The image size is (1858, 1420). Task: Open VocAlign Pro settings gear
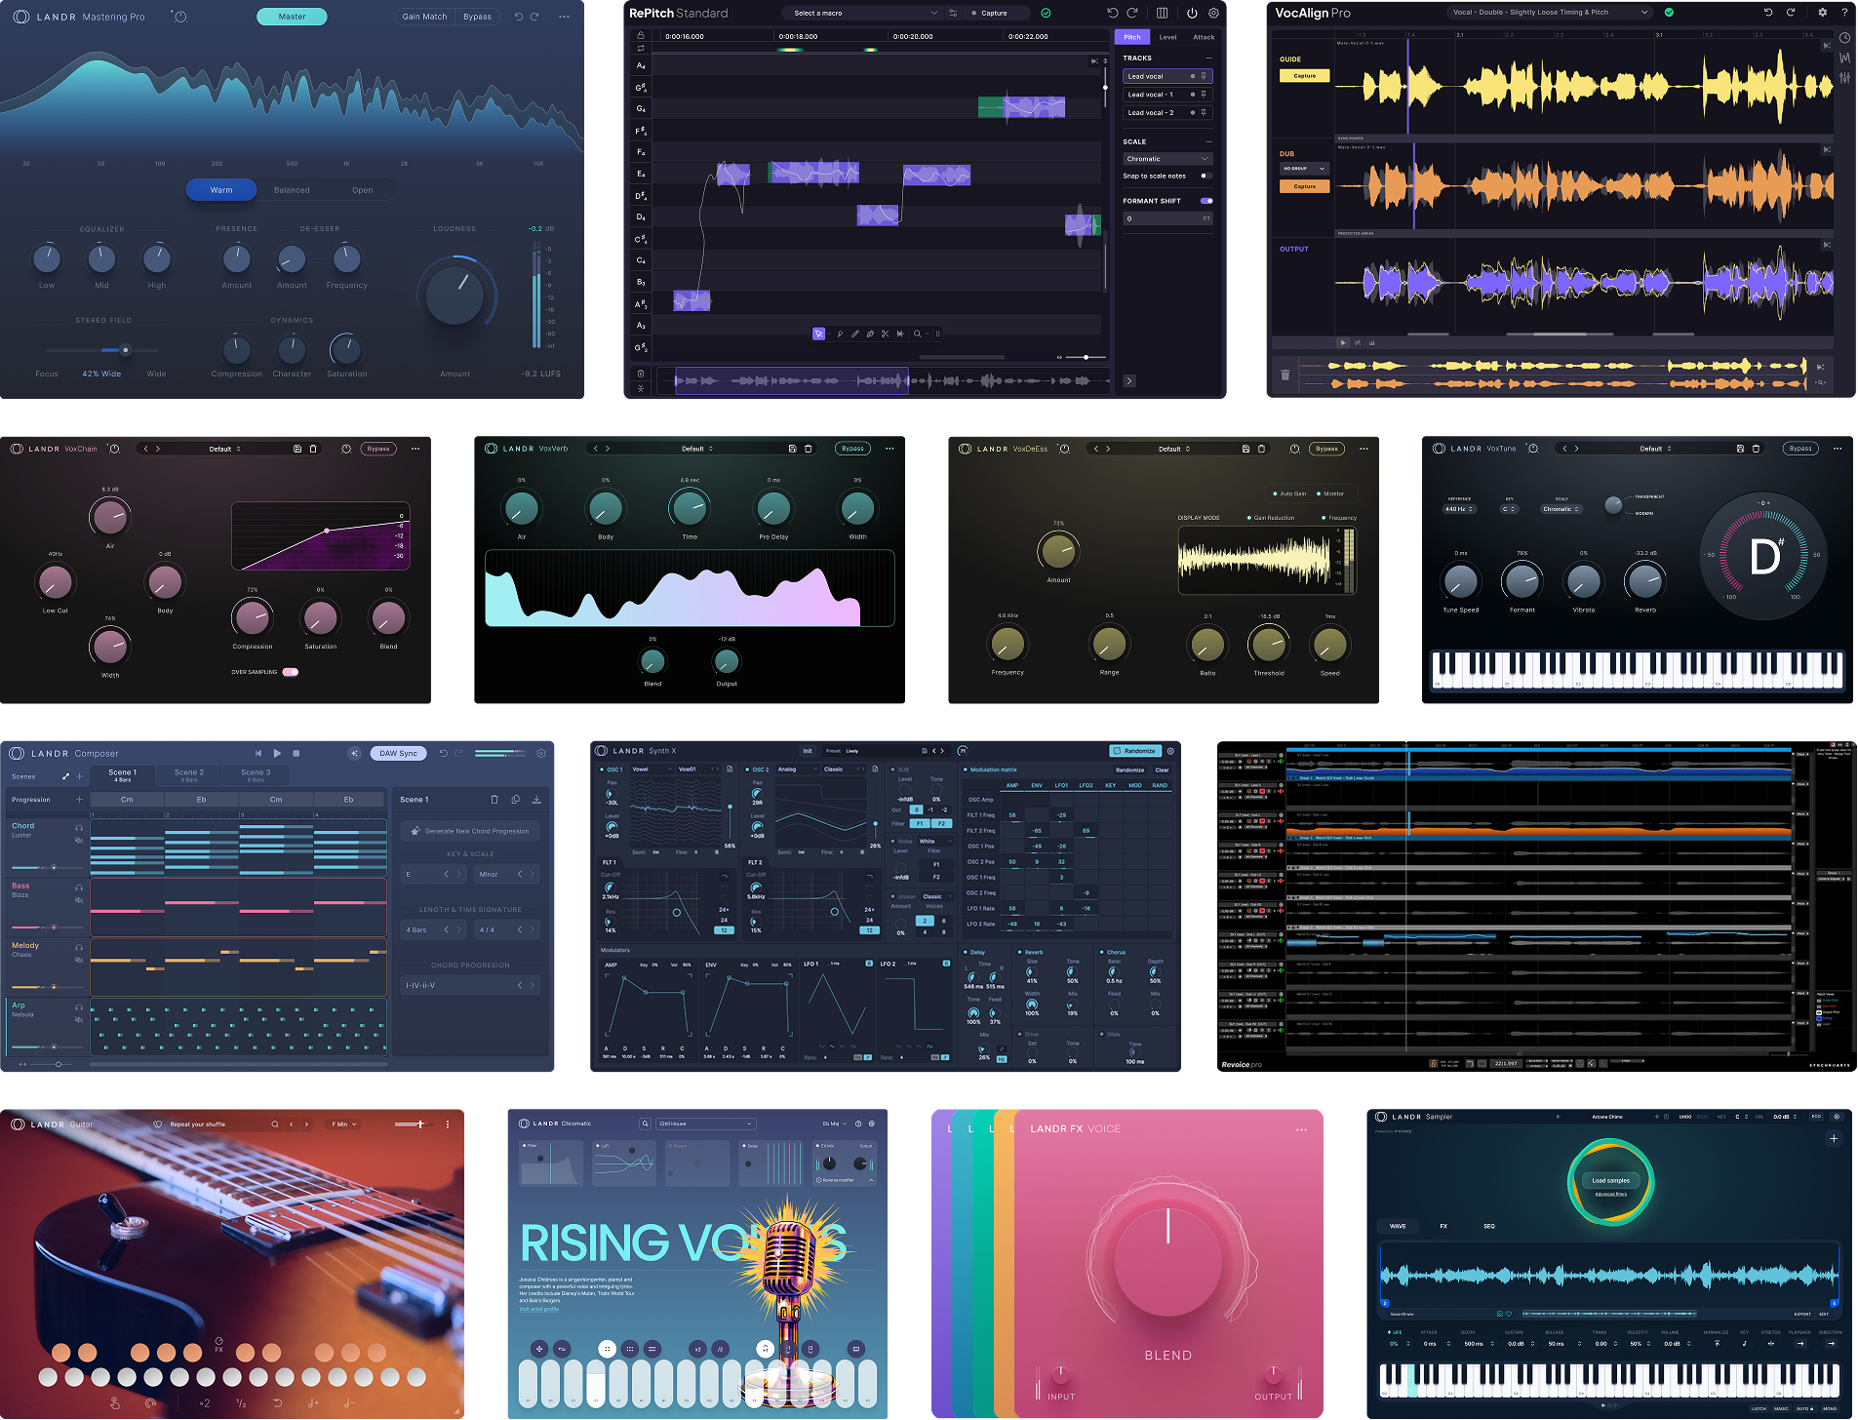[x=1822, y=13]
